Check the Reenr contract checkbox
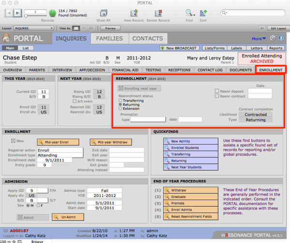 (x=217, y=97)
